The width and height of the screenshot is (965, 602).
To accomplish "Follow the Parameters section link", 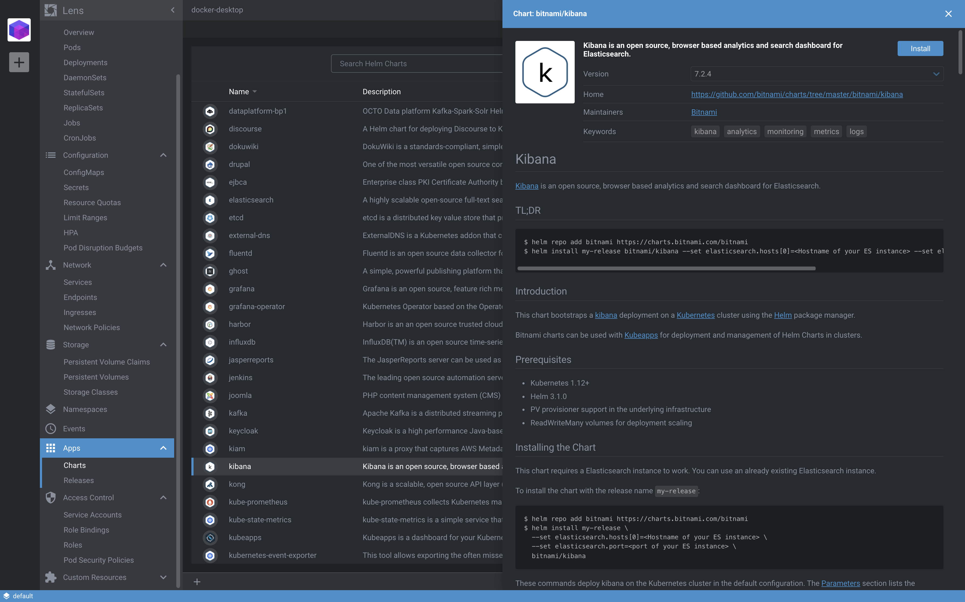I will [840, 583].
